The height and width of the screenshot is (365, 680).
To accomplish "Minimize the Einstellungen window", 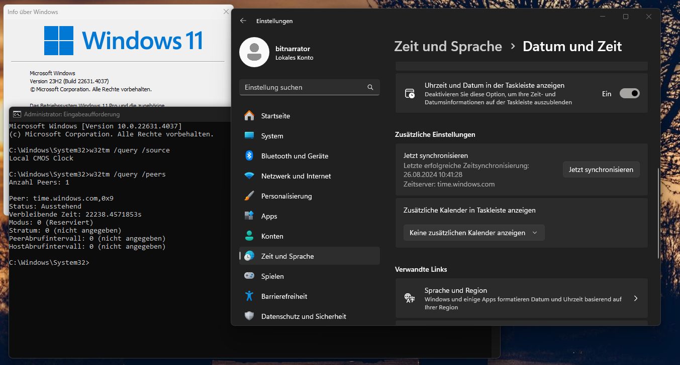I will 603,17.
